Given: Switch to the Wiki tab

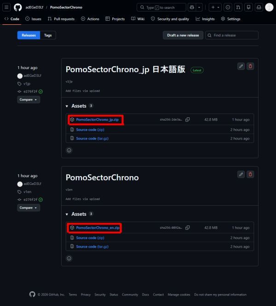Looking at the screenshot, I should click(138, 19).
